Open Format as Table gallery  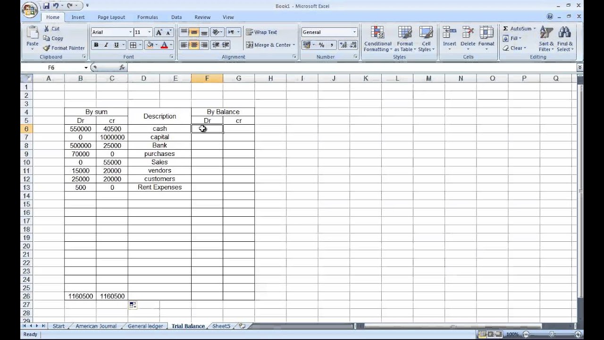(405, 39)
